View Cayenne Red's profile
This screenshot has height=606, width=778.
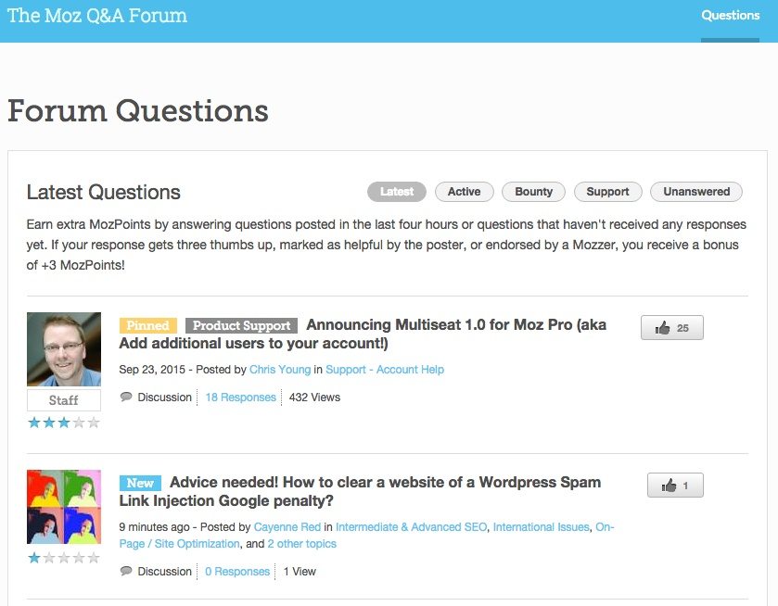[x=287, y=527]
